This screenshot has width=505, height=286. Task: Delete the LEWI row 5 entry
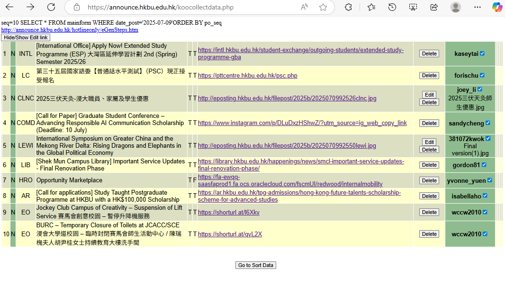[429, 150]
